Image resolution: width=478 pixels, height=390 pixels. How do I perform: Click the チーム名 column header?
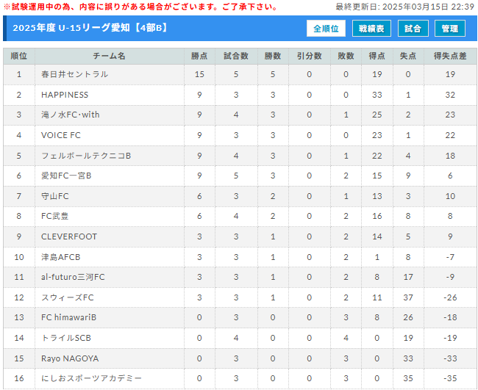pos(109,56)
